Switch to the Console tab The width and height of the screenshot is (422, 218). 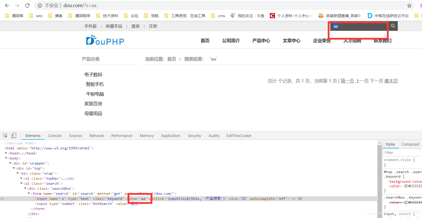pos(55,136)
